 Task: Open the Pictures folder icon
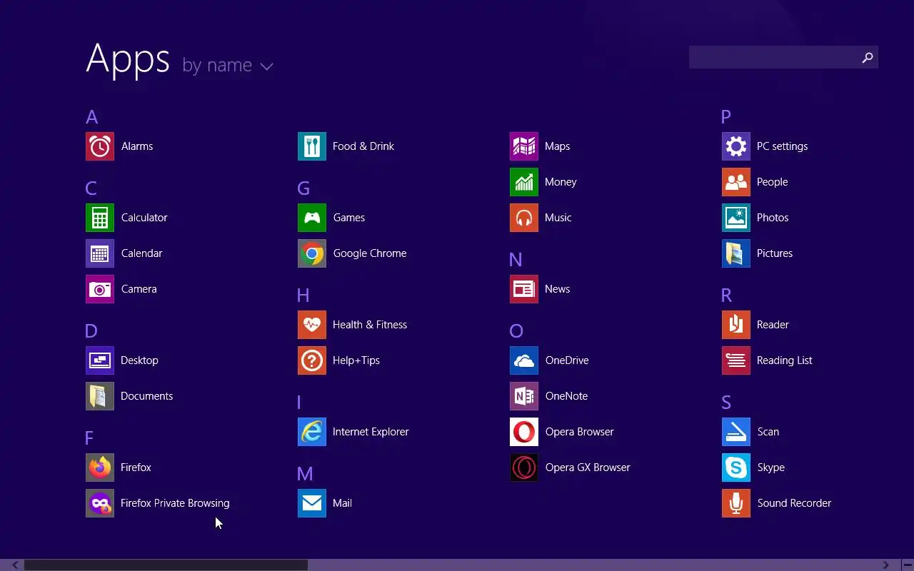[736, 253]
